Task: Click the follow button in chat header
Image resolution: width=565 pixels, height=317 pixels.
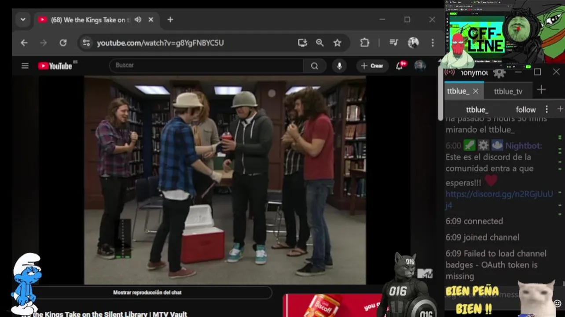Action: pos(526,109)
